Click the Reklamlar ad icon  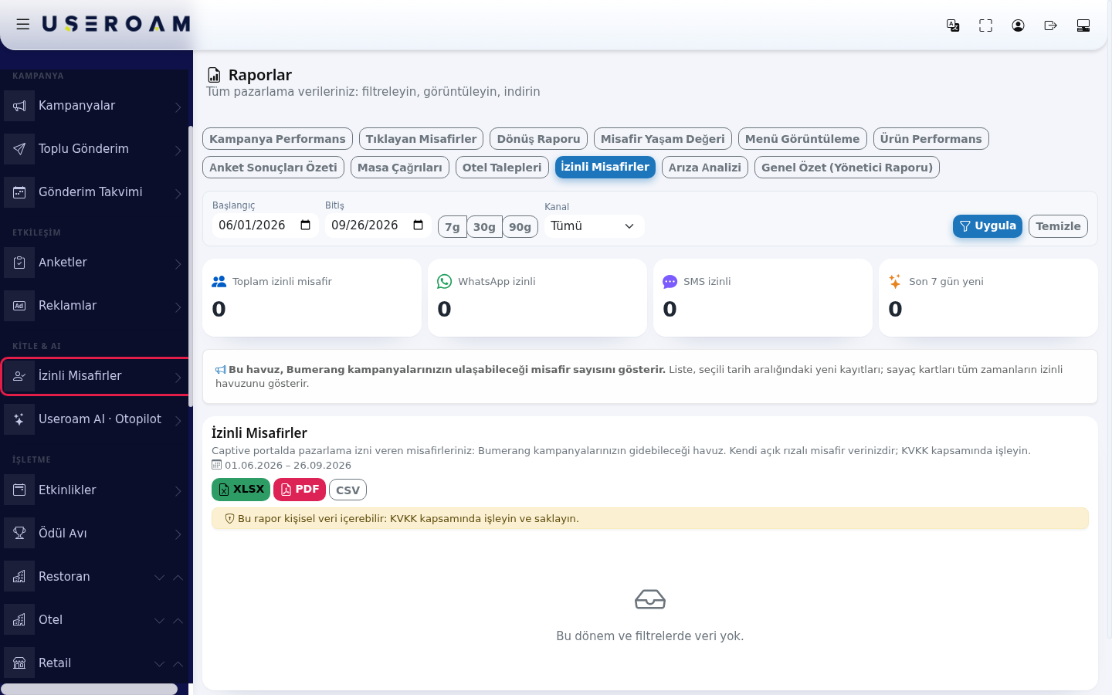(19, 306)
